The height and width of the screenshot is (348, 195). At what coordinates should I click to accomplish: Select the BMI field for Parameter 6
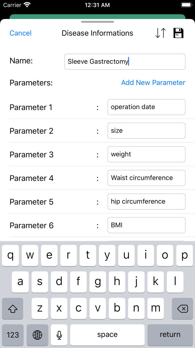point(146,225)
